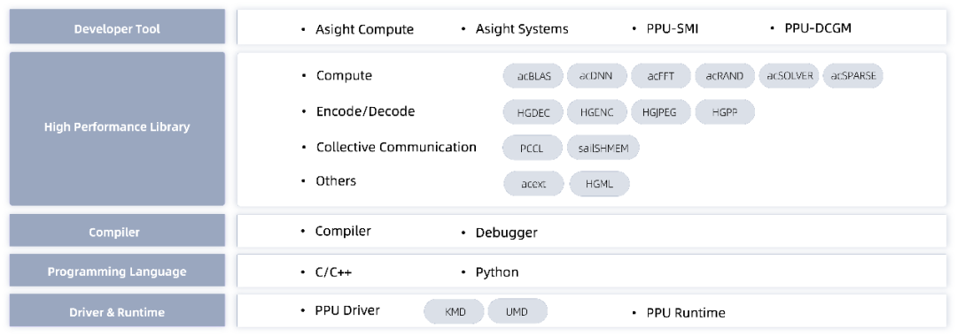Click the HGML pill under Others

coord(599,184)
